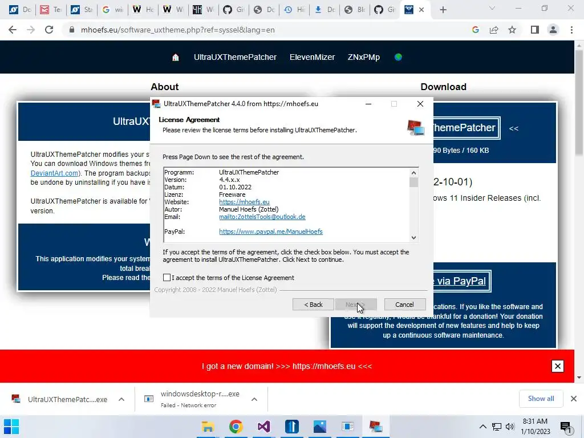Switch to the Gmail tab
Screen dimensions: 584x438
51,10
